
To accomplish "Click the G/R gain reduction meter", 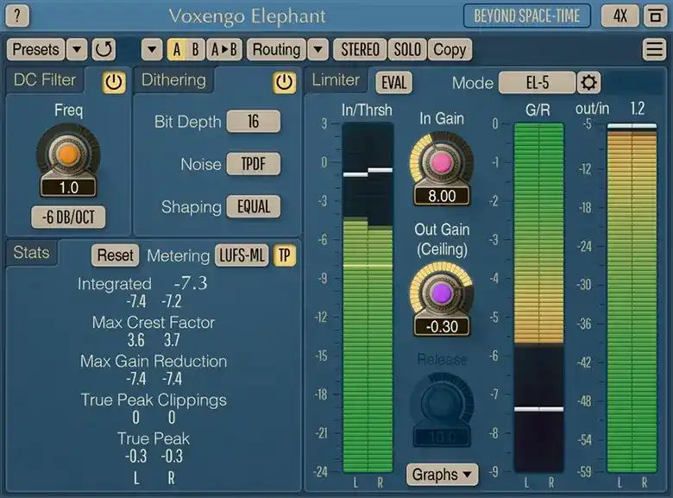I will click(539, 297).
